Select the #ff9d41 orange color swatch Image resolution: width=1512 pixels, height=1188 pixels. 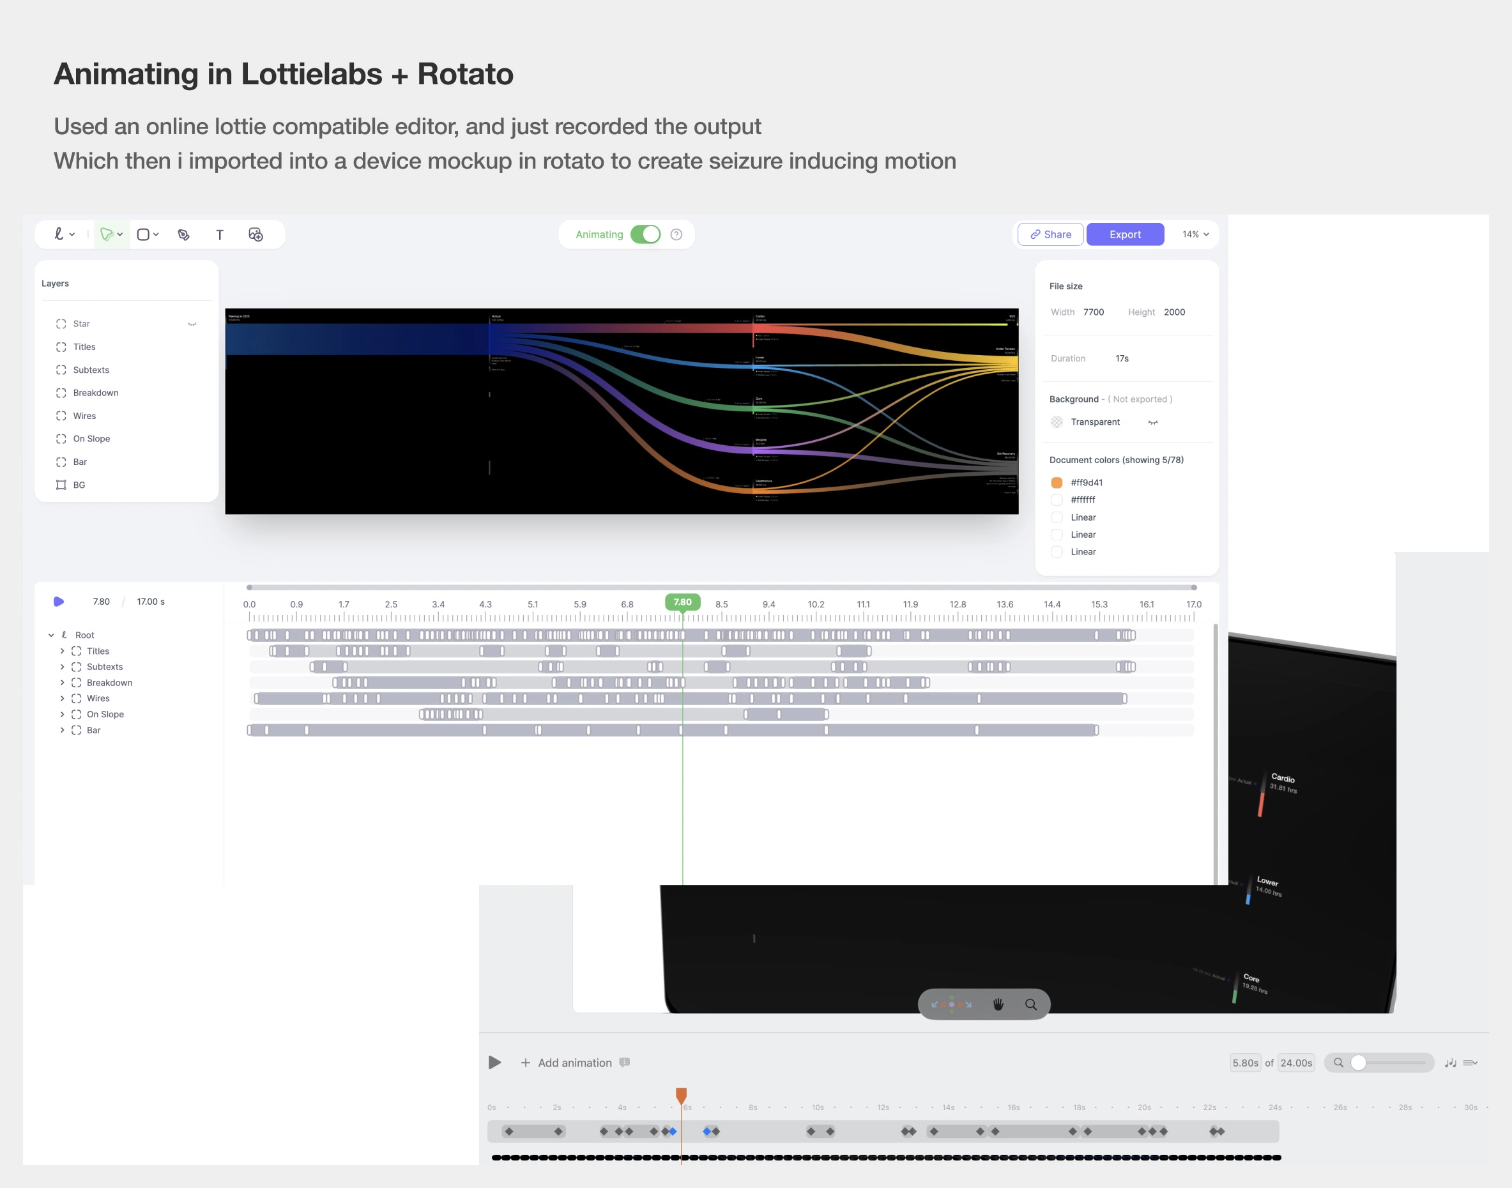(1057, 483)
